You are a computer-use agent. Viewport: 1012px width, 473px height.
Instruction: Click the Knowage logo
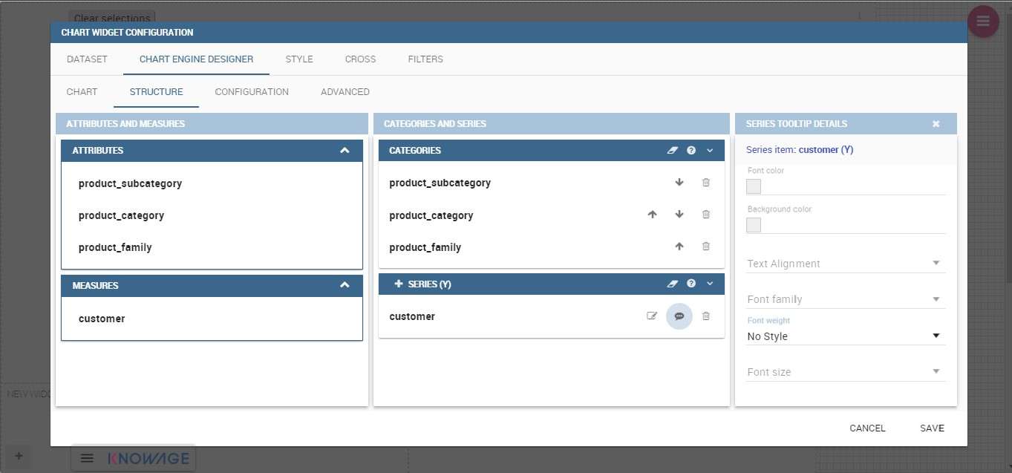coord(148,459)
